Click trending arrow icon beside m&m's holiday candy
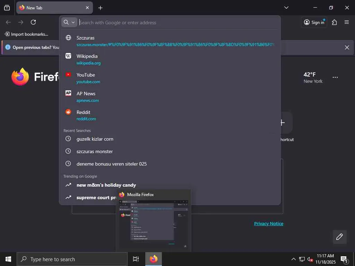Screen dimensions: 355x266 point(68,185)
